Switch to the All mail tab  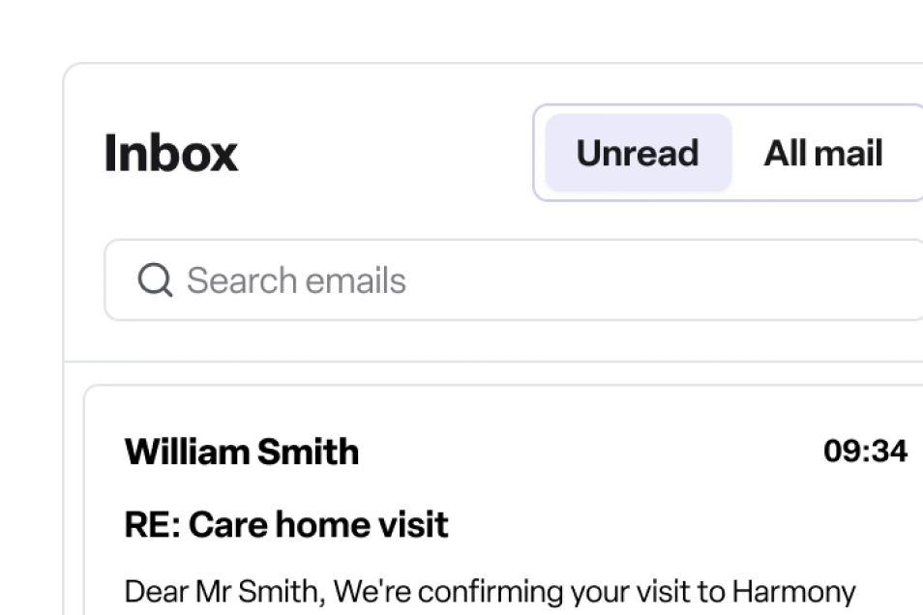(x=823, y=153)
